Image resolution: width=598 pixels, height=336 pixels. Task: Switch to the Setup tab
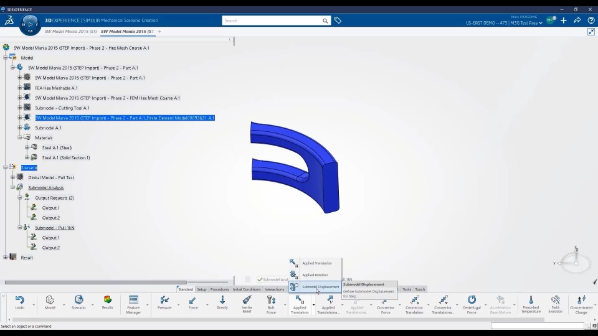pyautogui.click(x=202, y=289)
